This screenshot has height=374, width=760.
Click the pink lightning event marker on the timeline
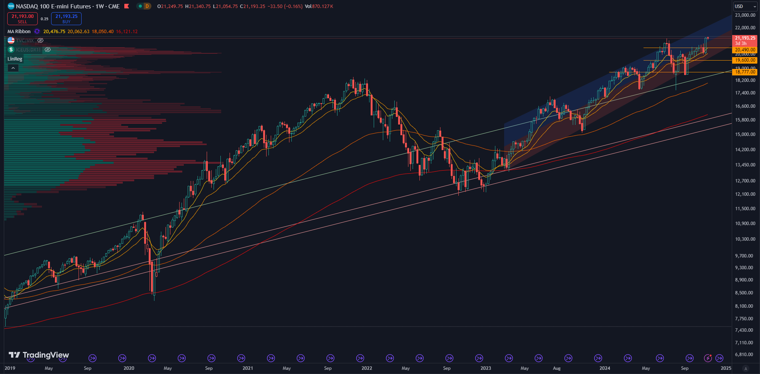click(x=708, y=358)
